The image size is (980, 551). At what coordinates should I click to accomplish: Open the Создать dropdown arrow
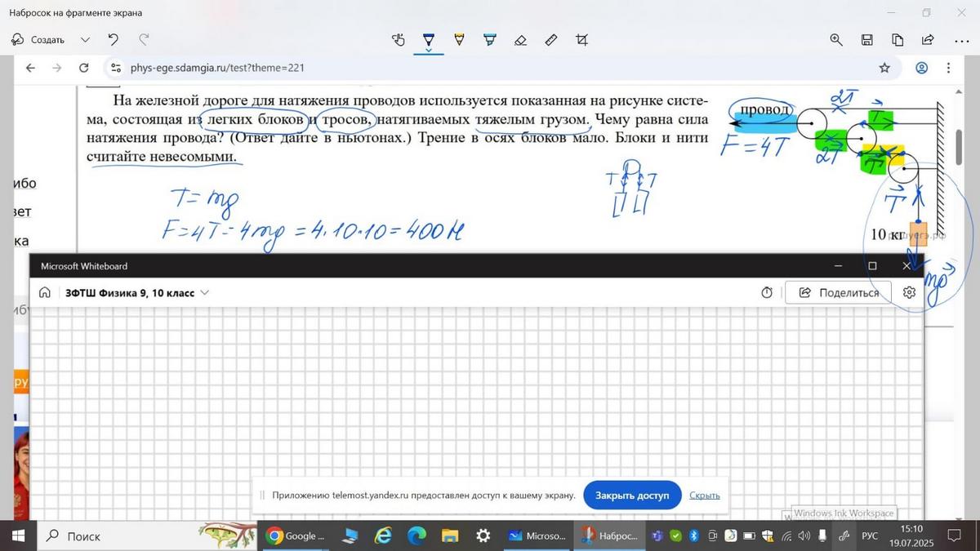[85, 40]
